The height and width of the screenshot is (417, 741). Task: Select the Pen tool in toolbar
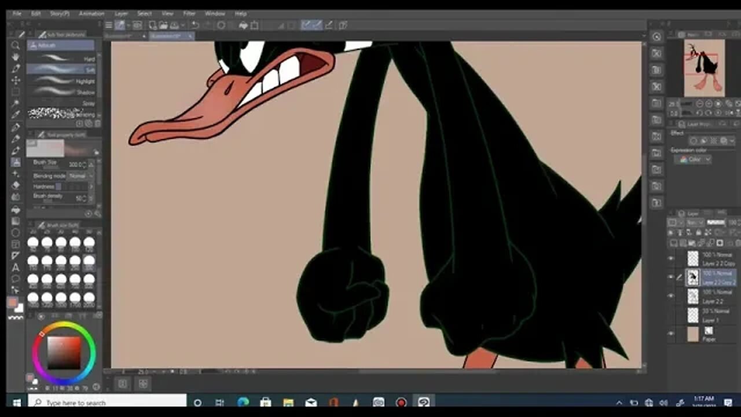[16, 127]
